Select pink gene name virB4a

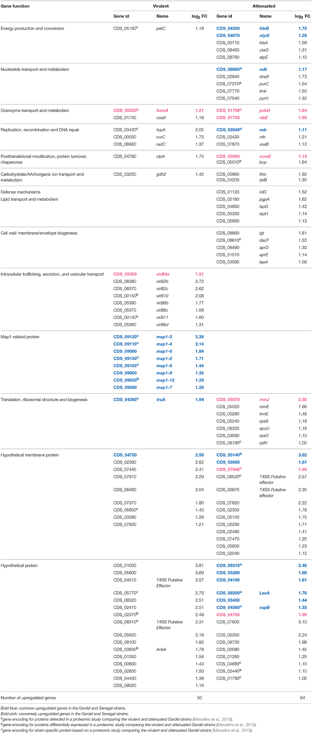[163, 274]
